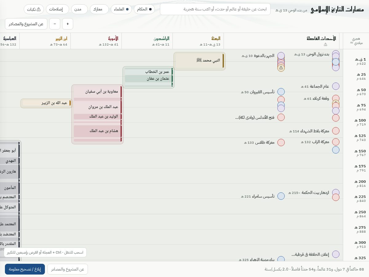Toggle the العلماء scholars filter chip

tap(121, 9)
